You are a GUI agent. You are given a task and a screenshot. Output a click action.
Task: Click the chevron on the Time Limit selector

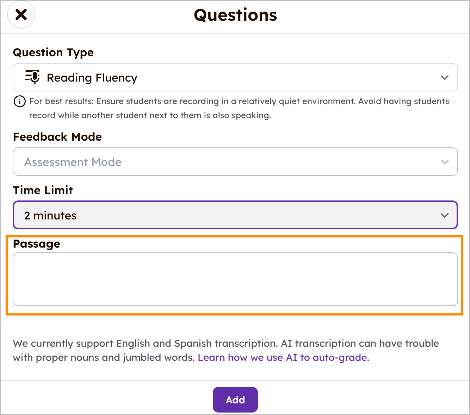click(x=445, y=215)
